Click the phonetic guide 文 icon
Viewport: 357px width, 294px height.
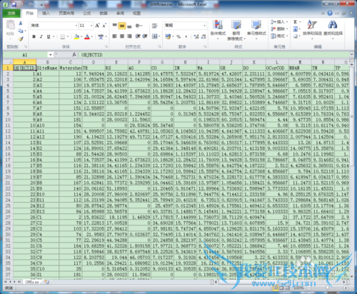(101, 36)
